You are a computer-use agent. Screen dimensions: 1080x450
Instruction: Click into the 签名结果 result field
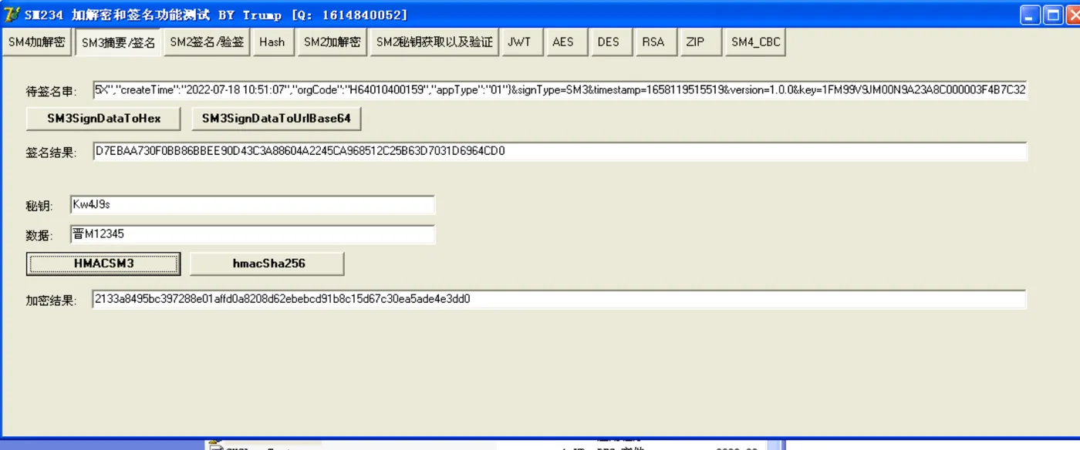coord(560,152)
